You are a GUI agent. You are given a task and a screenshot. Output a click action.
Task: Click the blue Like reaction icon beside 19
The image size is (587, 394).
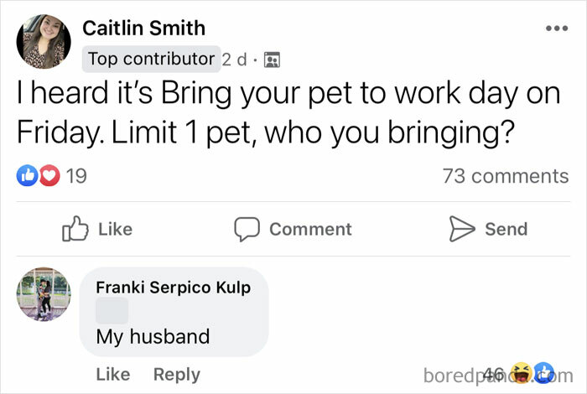click(x=26, y=176)
